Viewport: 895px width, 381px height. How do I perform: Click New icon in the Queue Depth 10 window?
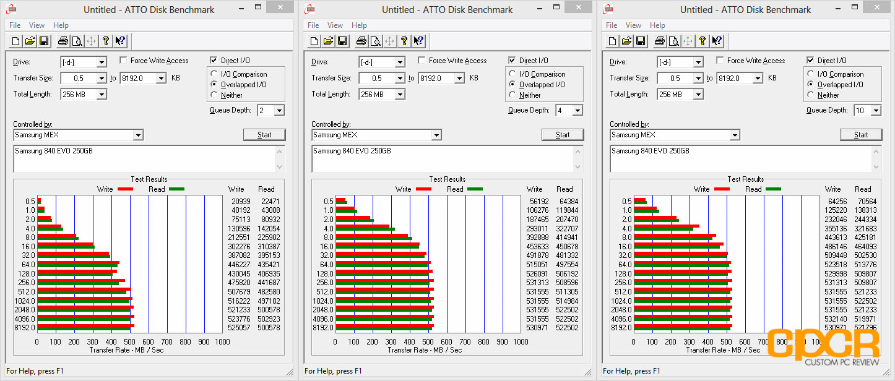(612, 41)
